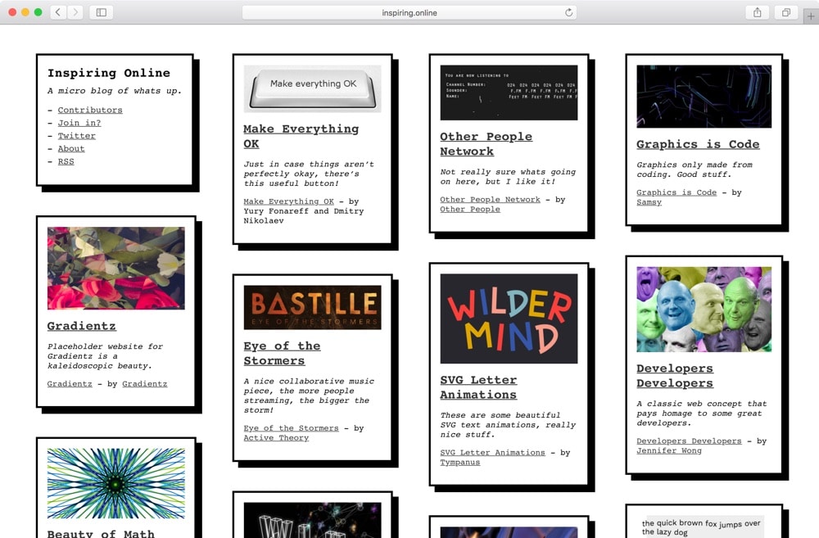
Task: Open the RSS link
Action: 66,161
